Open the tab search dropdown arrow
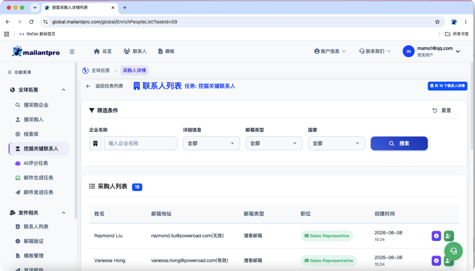 (x=35, y=8)
